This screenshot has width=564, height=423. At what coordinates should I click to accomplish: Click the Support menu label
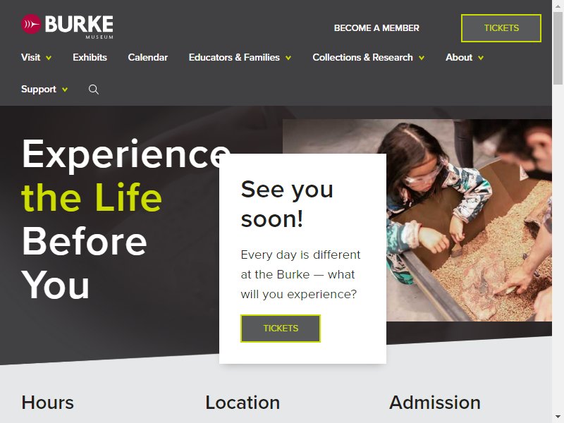coord(39,90)
